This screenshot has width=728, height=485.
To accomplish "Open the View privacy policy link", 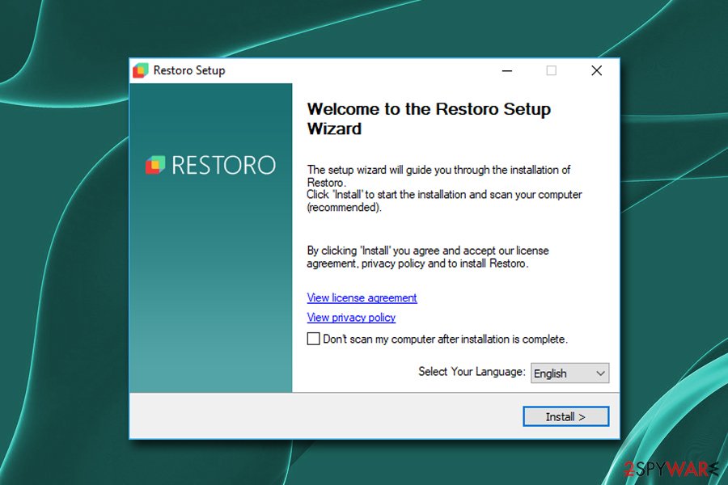I will click(351, 318).
